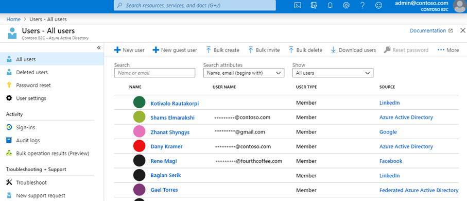Open the help question mark icon
The height and width of the screenshot is (201, 467).
point(362,5)
